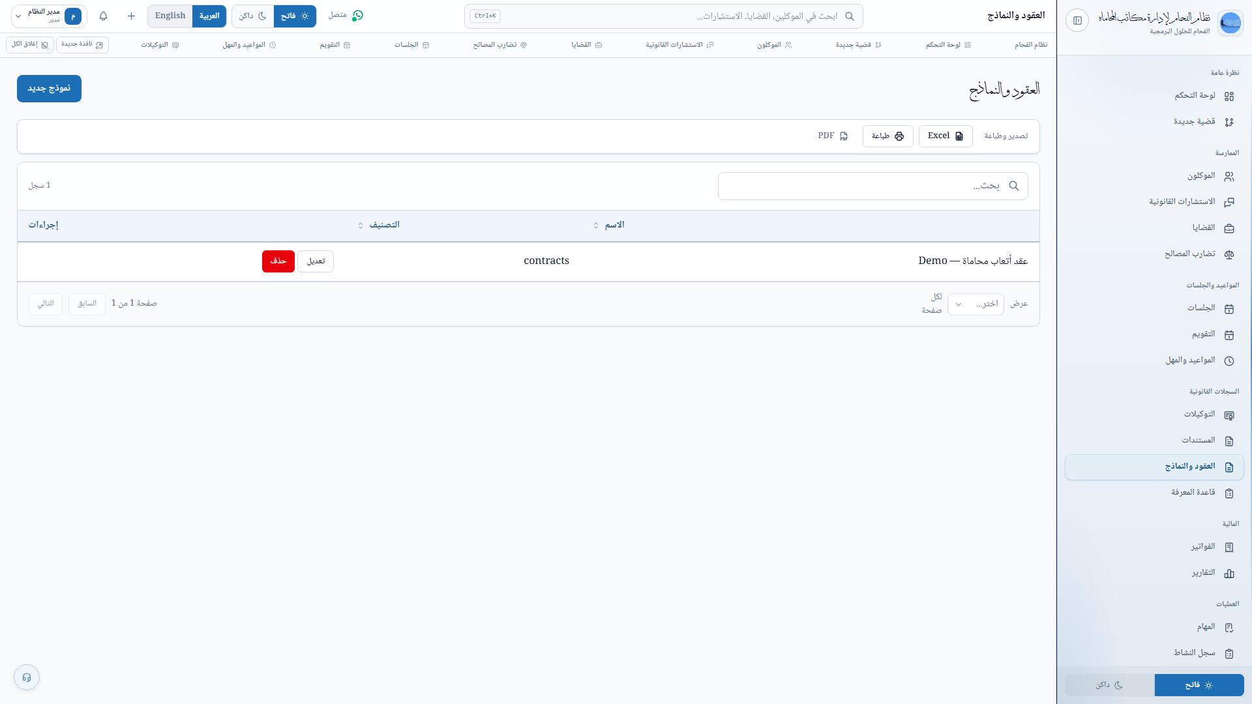
Task: Open سجل النشاط in sidebar
Action: point(1154,653)
